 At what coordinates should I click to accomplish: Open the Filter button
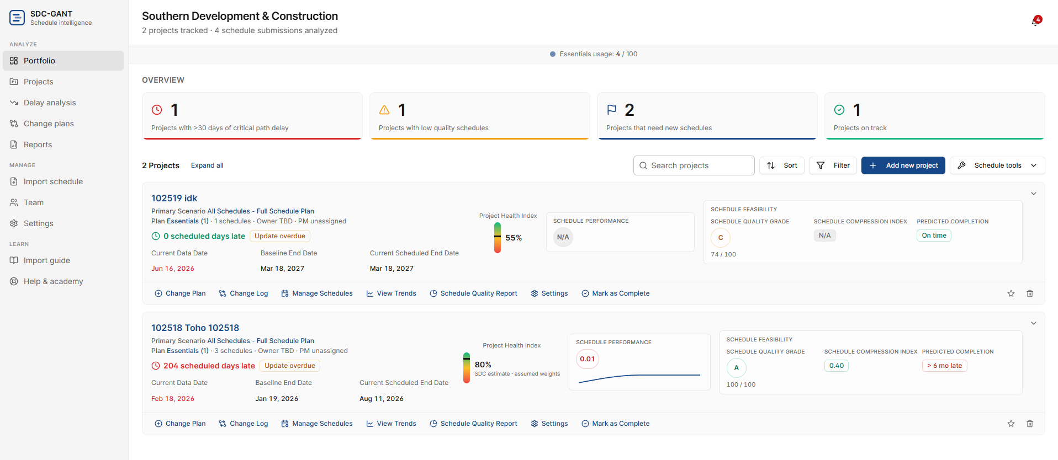pyautogui.click(x=833, y=165)
